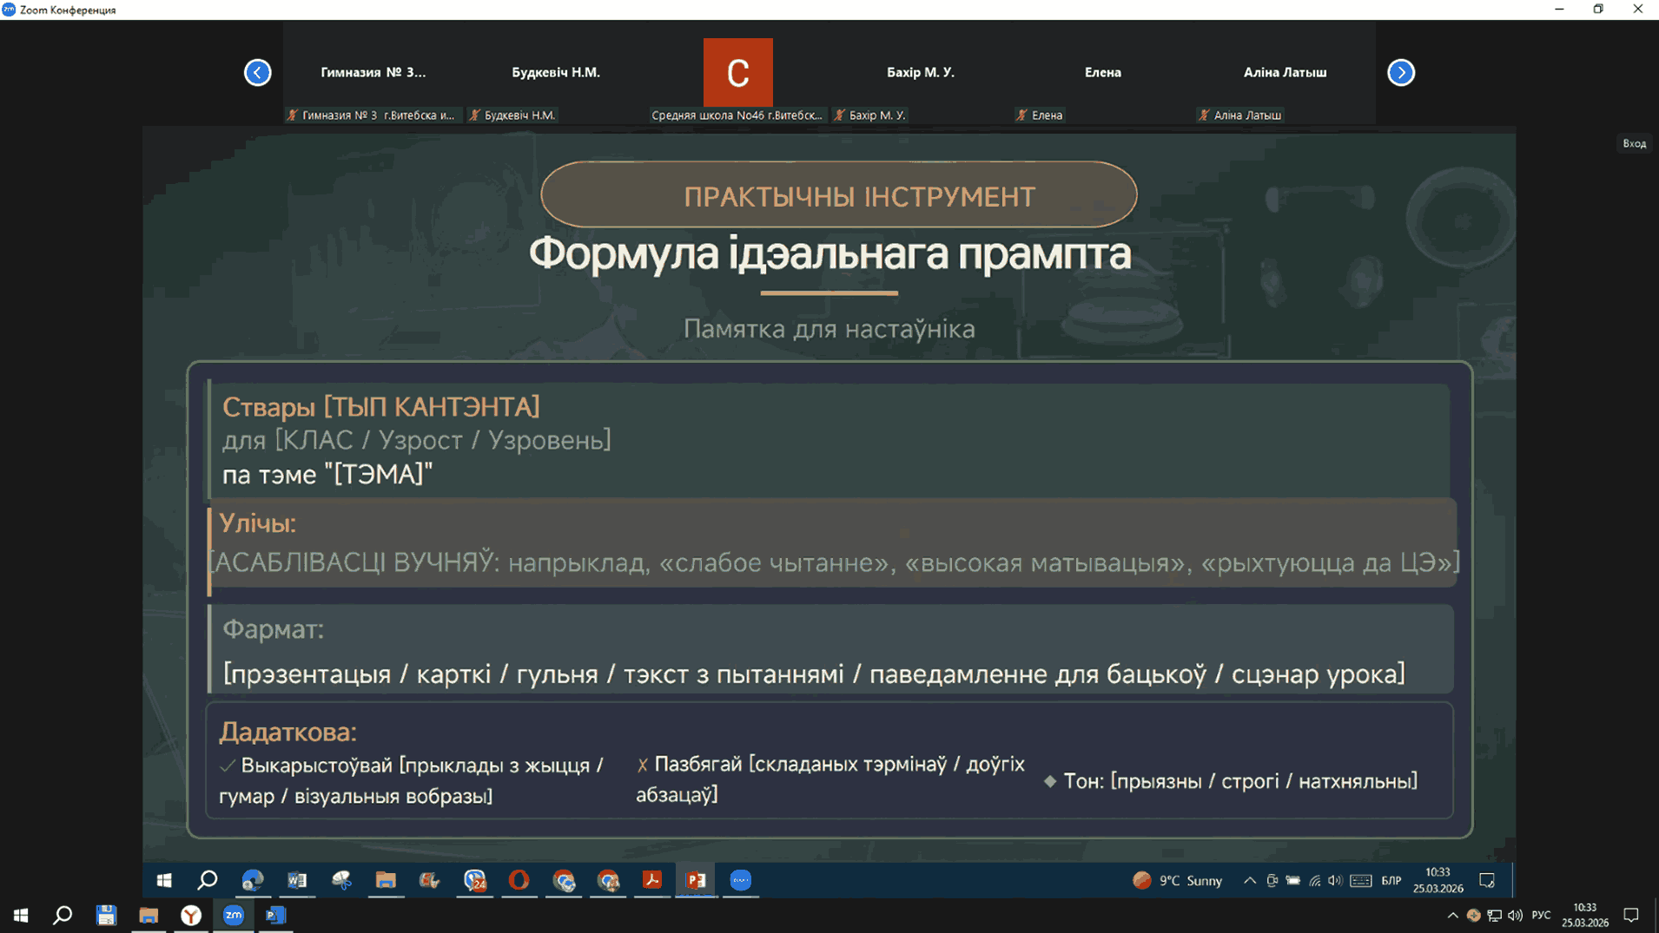This screenshot has width=1659, height=933.
Task: Expand hidden tray icons chevron left of РУС
Action: tap(1452, 915)
